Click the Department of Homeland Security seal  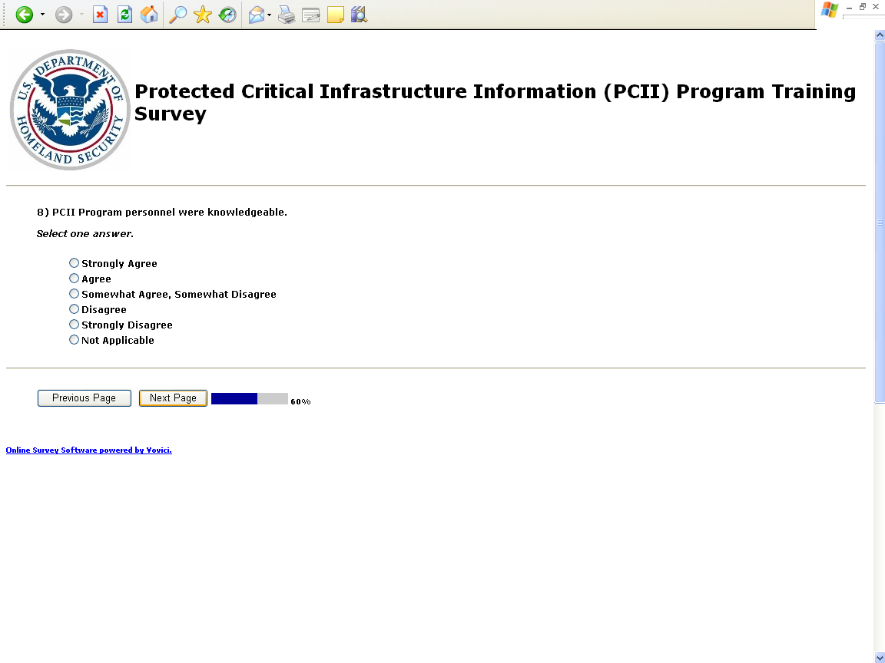tap(70, 110)
